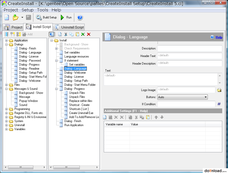Collapse the Dialogs folder
Viewport: 228px width, 173px height.
(6, 44)
